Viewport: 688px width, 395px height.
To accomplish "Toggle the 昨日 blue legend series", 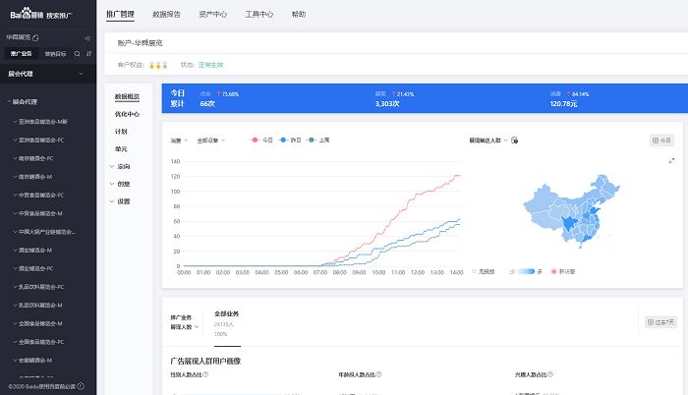I will (290, 140).
